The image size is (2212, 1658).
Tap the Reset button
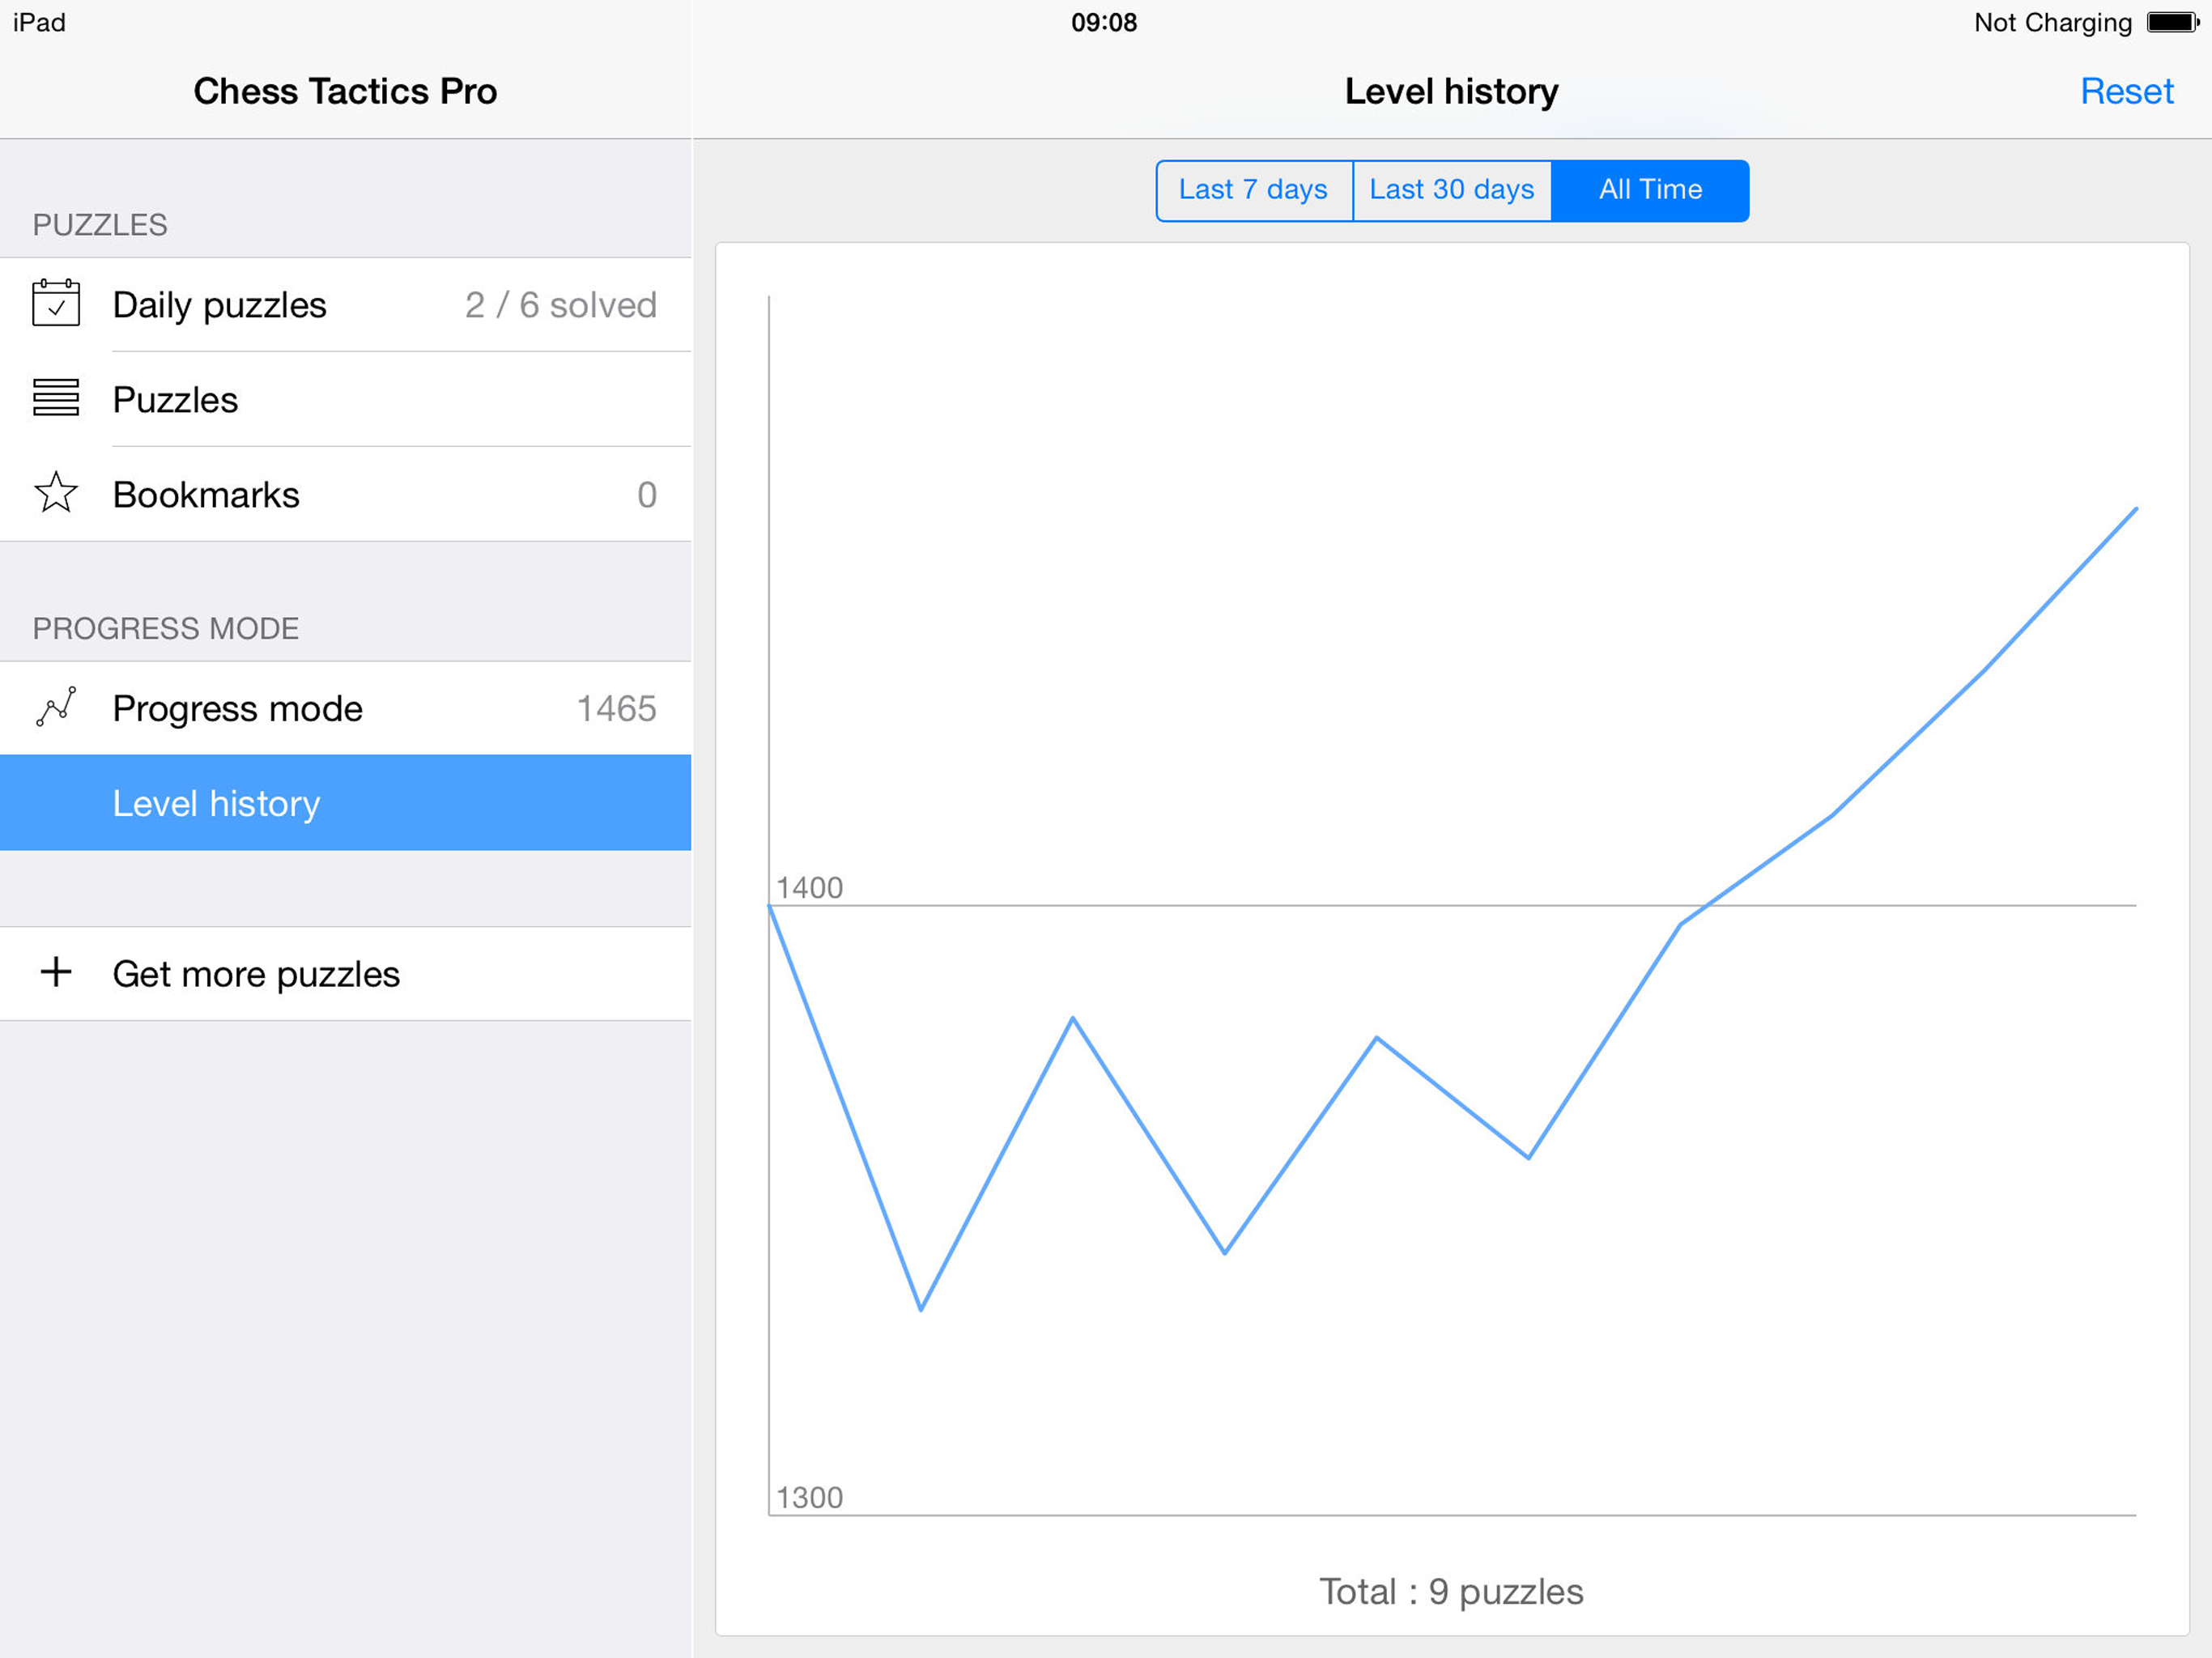[2126, 91]
